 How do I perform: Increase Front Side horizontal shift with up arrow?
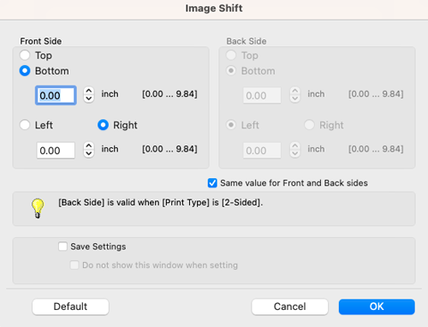pos(89,146)
